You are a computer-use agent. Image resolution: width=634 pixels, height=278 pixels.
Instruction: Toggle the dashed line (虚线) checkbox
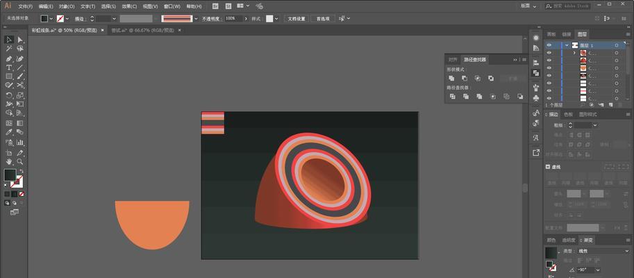point(548,167)
